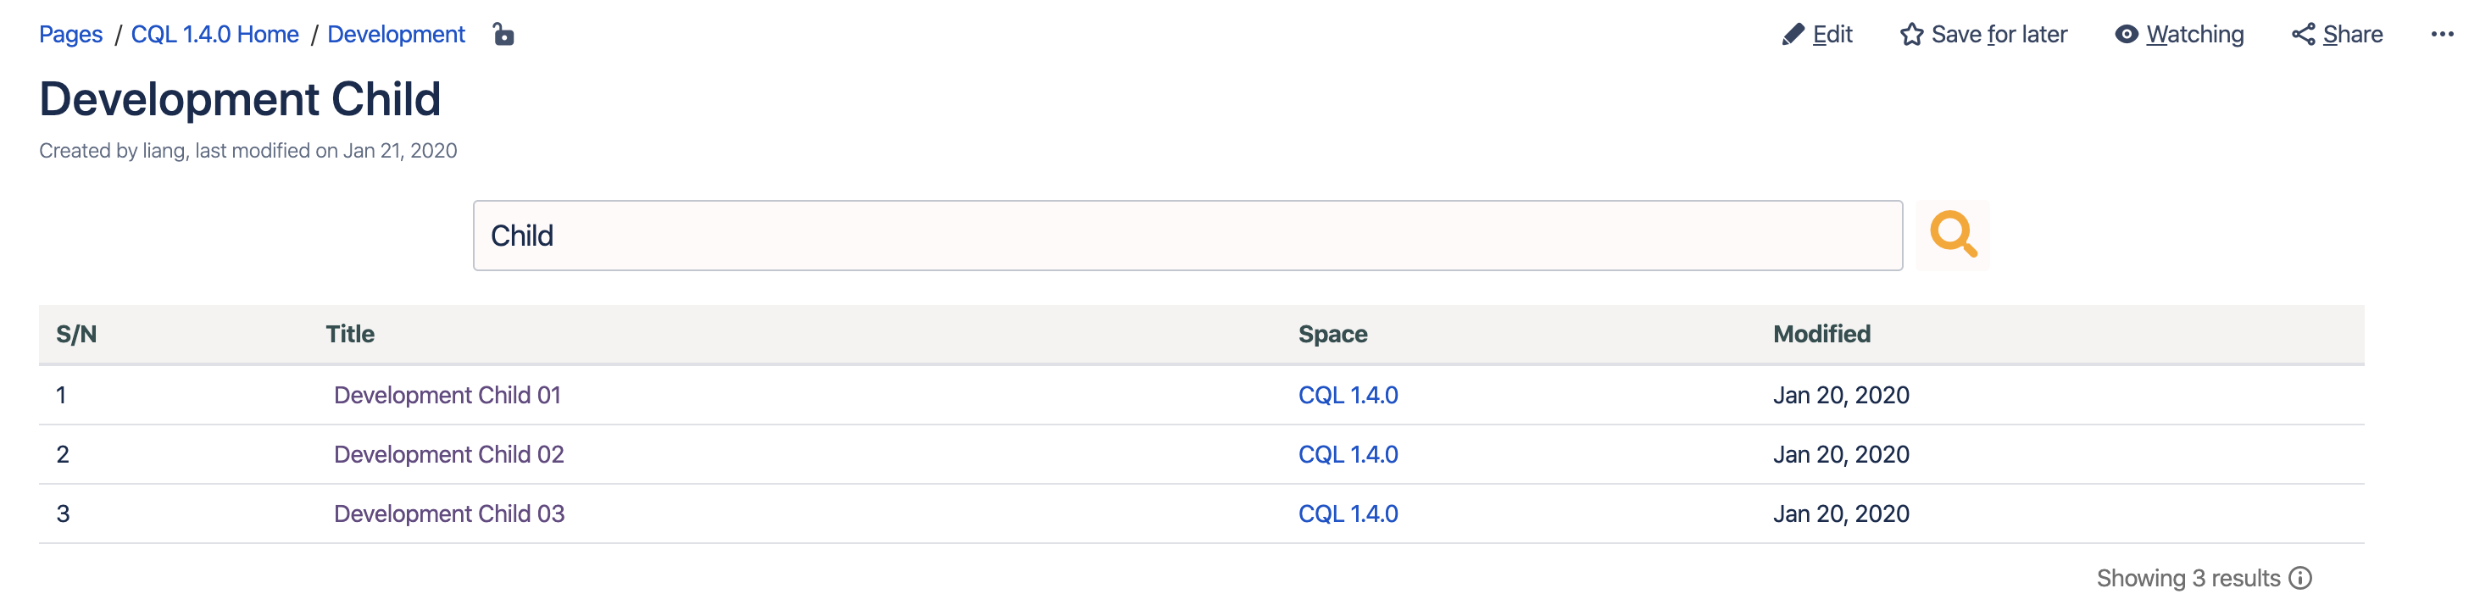
Task: Open Development Child 02 page link
Action: click(448, 454)
